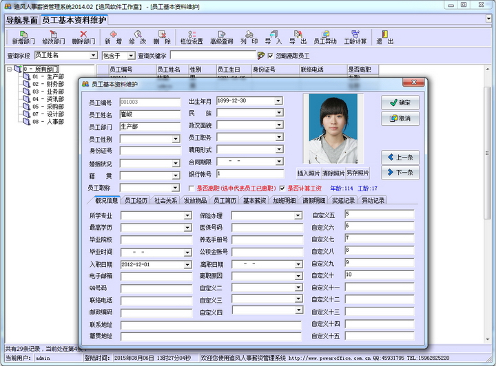Switch to the 基本薪资 tab
Image resolution: width=496 pixels, height=366 pixels.
click(x=255, y=200)
